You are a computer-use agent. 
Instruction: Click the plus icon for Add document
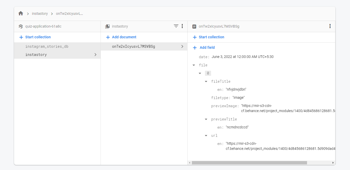pyautogui.click(x=108, y=37)
